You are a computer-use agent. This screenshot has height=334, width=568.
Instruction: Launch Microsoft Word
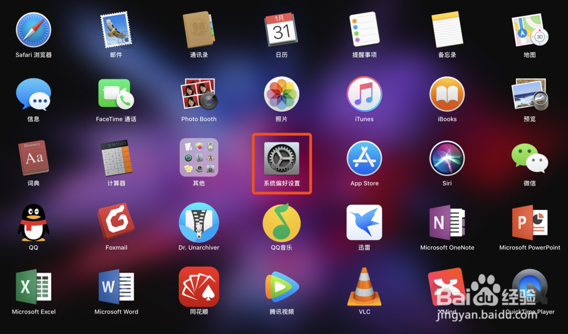pos(116,286)
